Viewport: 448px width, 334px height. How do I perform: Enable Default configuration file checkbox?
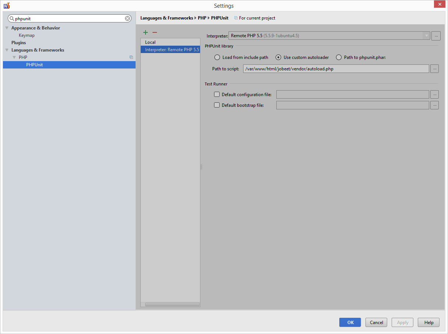pos(217,95)
